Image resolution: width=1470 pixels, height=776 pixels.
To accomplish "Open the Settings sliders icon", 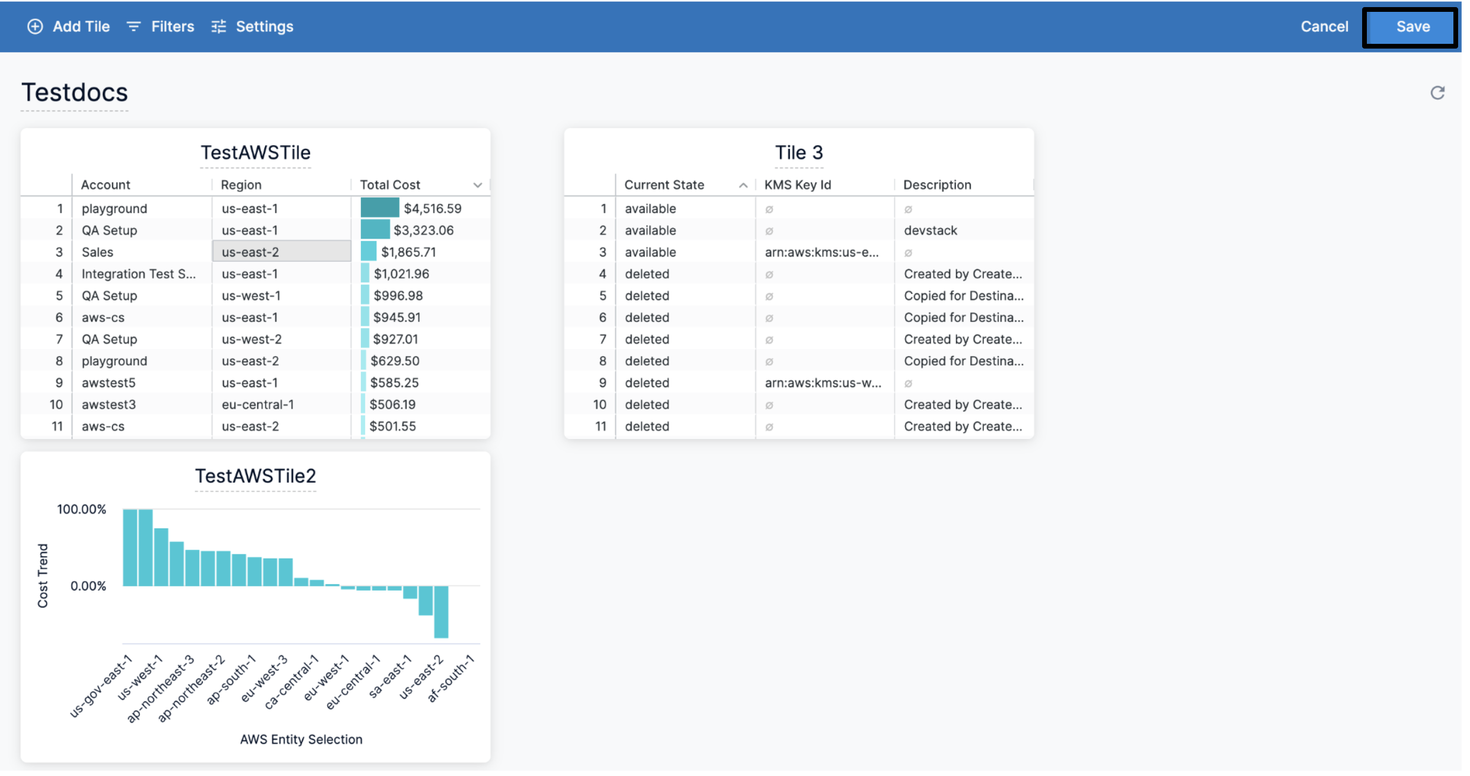I will click(219, 27).
